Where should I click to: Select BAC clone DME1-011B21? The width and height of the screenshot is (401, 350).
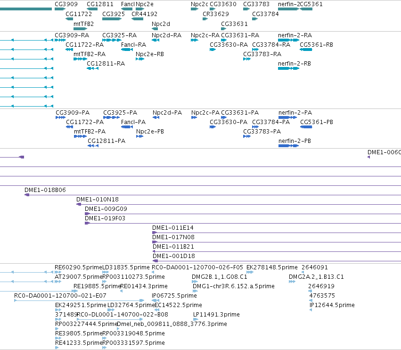coord(277,252)
